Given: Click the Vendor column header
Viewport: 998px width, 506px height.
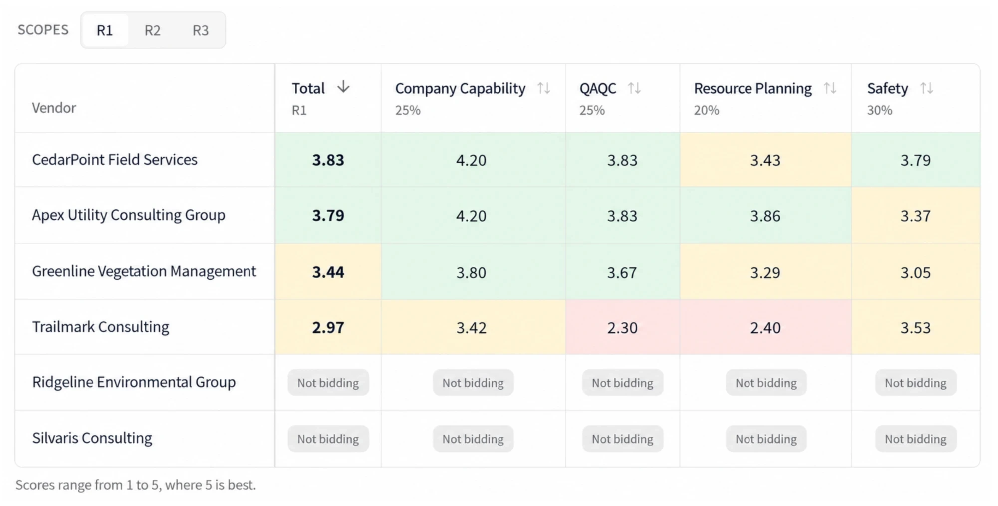Looking at the screenshot, I should pyautogui.click(x=54, y=108).
